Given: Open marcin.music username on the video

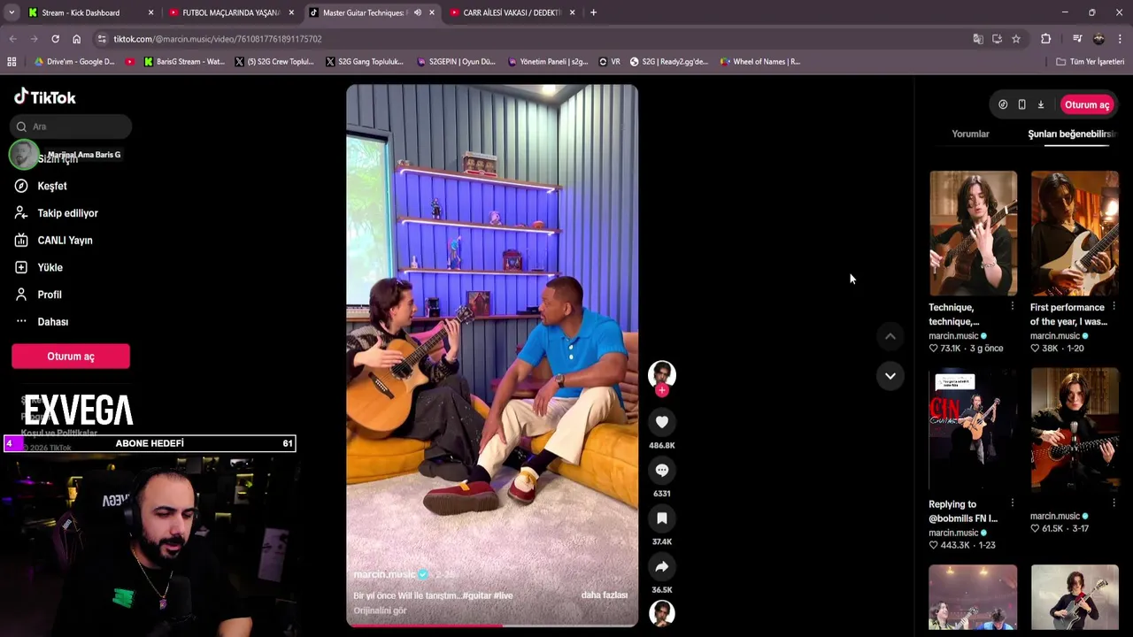Looking at the screenshot, I should tap(384, 574).
